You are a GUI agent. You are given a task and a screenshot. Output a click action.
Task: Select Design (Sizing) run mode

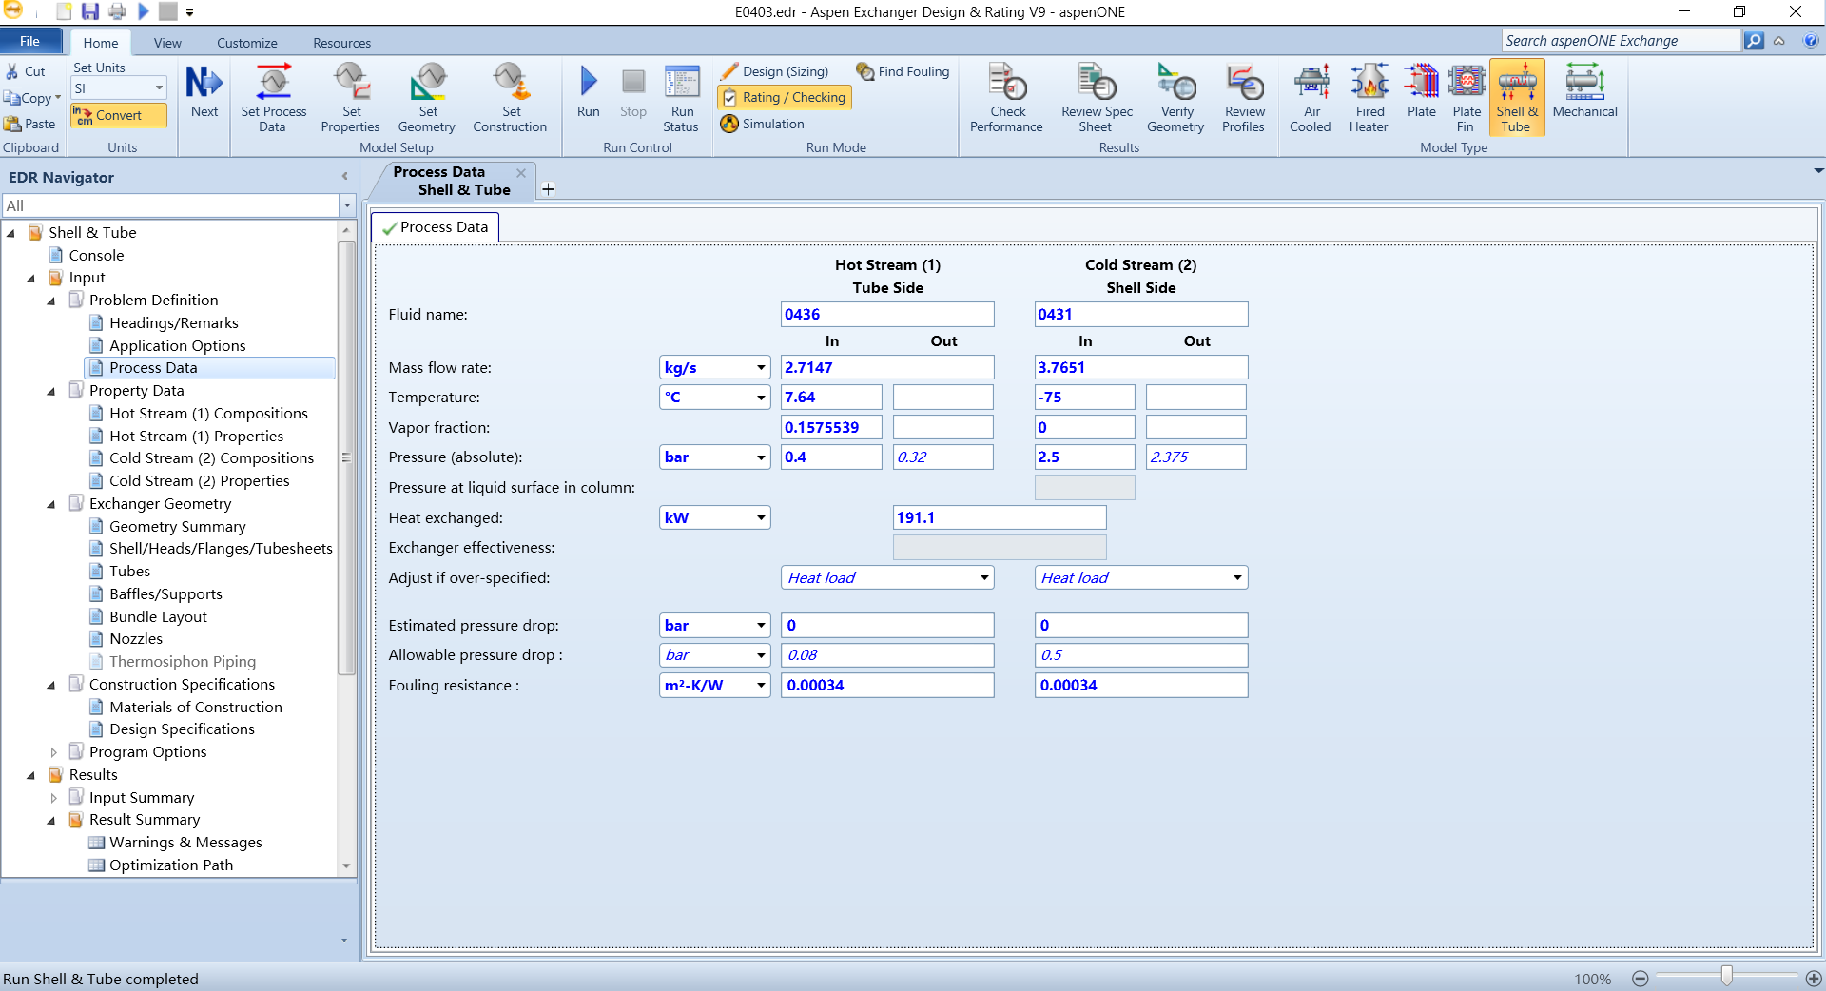774,71
